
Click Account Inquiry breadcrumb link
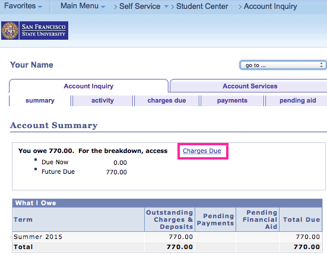[x=270, y=7]
